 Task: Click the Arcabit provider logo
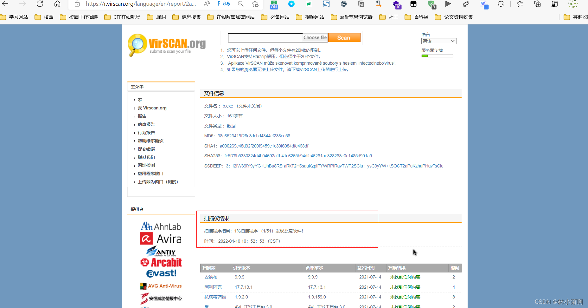point(161,262)
